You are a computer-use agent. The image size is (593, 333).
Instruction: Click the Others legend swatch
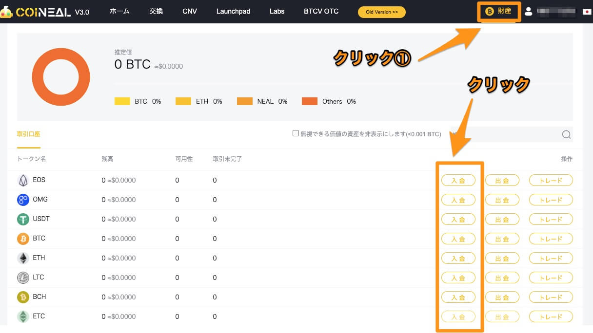tap(310, 101)
